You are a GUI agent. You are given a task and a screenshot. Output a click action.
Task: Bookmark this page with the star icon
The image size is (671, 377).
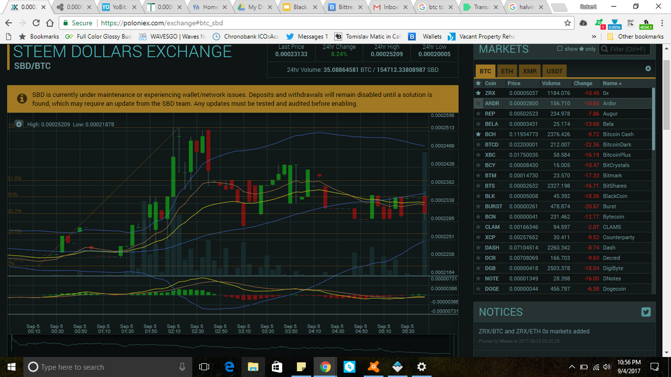click(568, 23)
